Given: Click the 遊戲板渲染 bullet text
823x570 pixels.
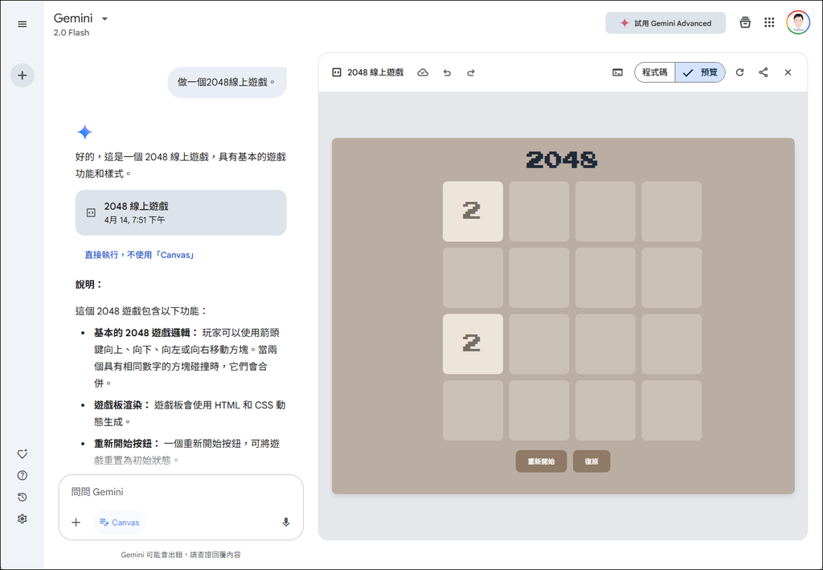Looking at the screenshot, I should [122, 405].
